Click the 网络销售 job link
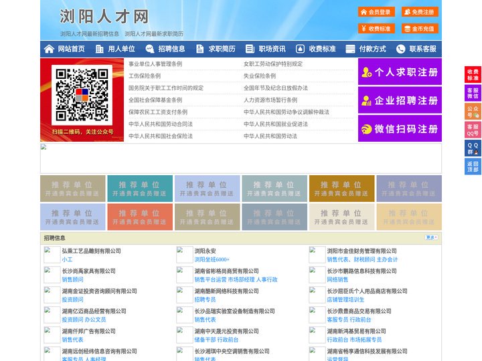482x361 pixels. click(x=337, y=279)
